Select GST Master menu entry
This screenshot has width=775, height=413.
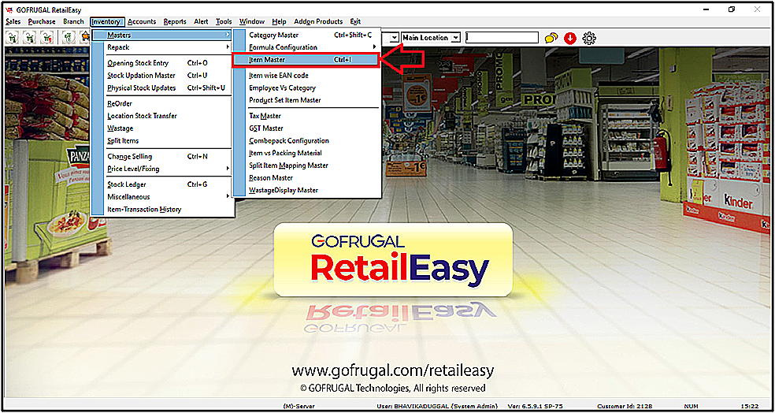[x=306, y=128]
